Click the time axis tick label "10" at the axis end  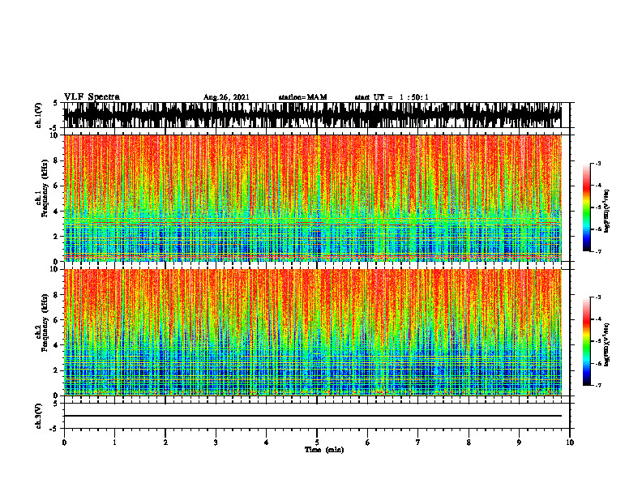point(570,443)
